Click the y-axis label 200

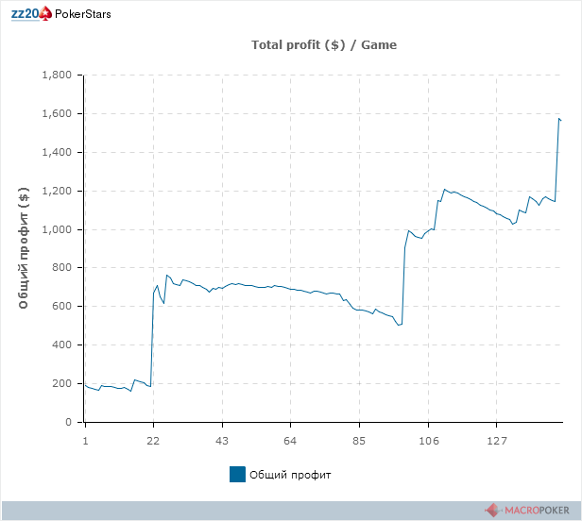click(x=62, y=383)
